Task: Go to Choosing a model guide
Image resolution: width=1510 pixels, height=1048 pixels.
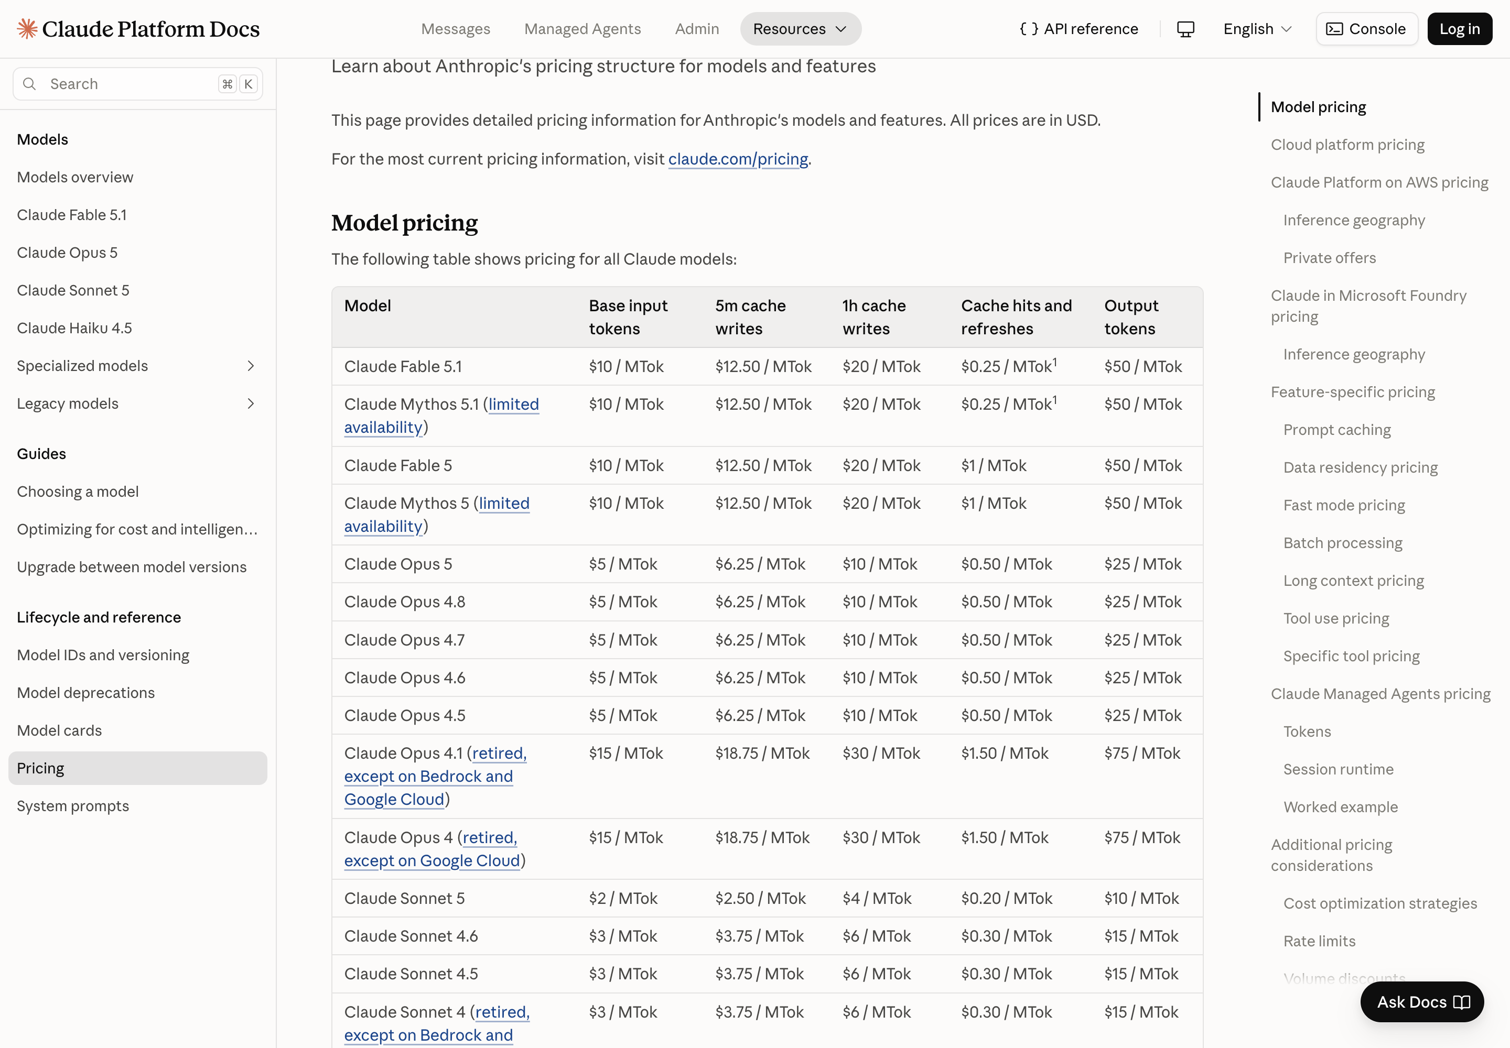Action: pyautogui.click(x=78, y=492)
